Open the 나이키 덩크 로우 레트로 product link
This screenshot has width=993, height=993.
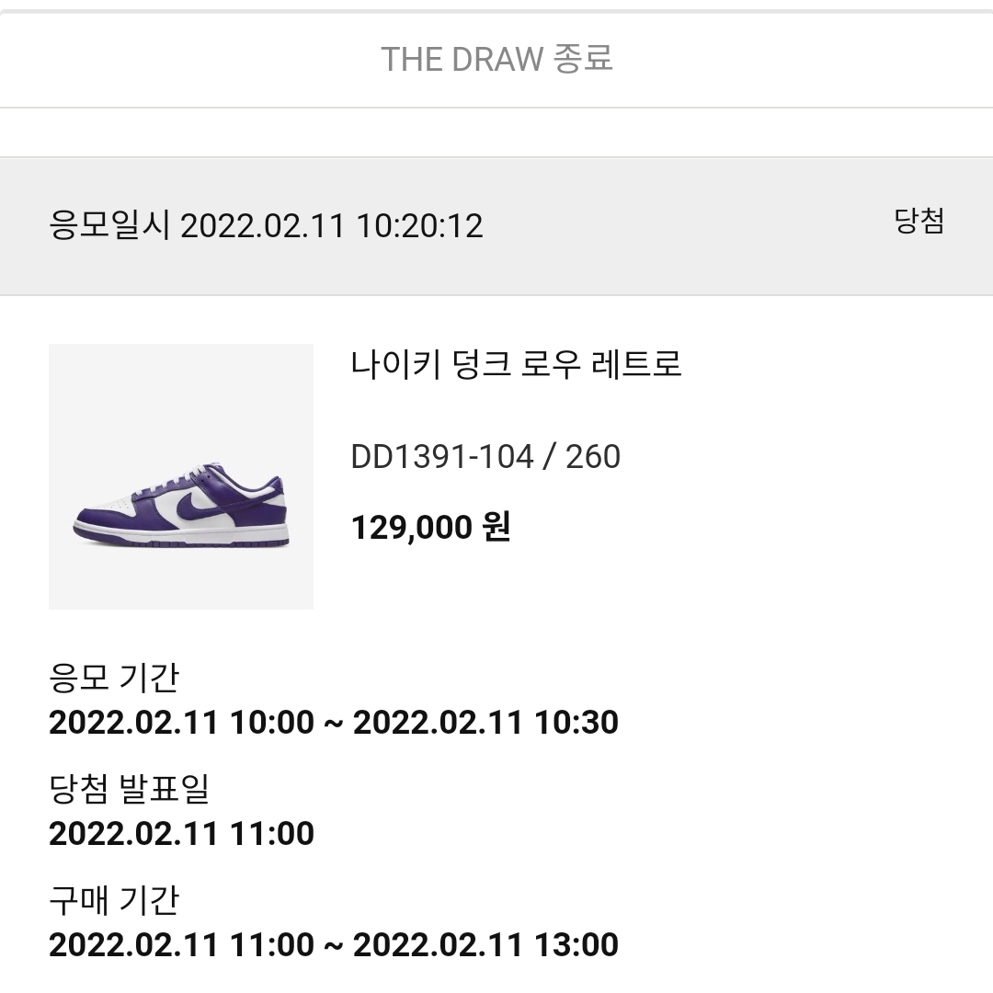[516, 364]
